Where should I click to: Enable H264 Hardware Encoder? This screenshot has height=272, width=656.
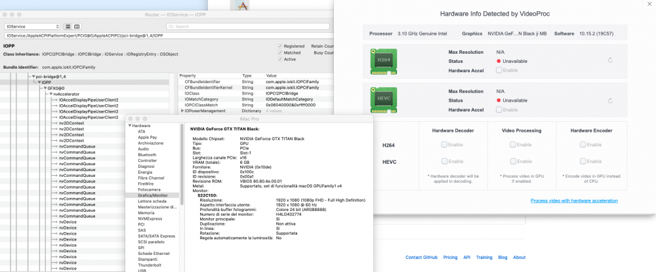tap(583, 145)
